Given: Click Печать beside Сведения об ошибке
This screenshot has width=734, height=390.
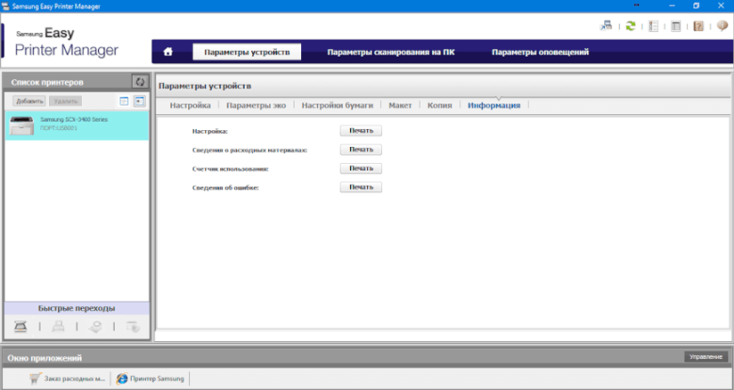Looking at the screenshot, I should (x=360, y=187).
